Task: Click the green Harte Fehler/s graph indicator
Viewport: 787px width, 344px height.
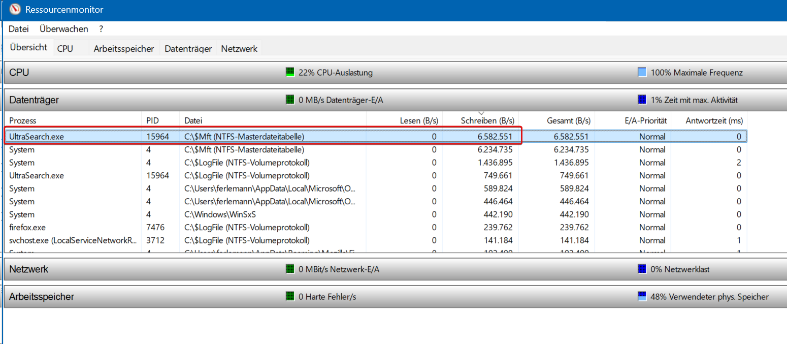Action: 290,297
